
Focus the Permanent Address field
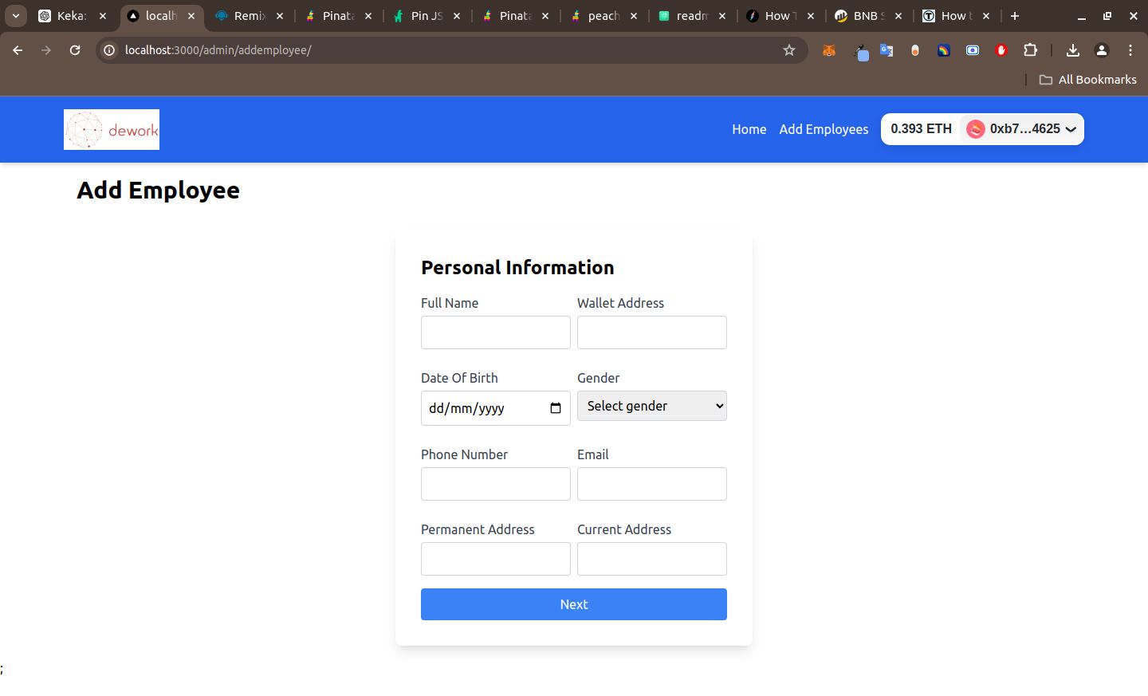pyautogui.click(x=496, y=559)
